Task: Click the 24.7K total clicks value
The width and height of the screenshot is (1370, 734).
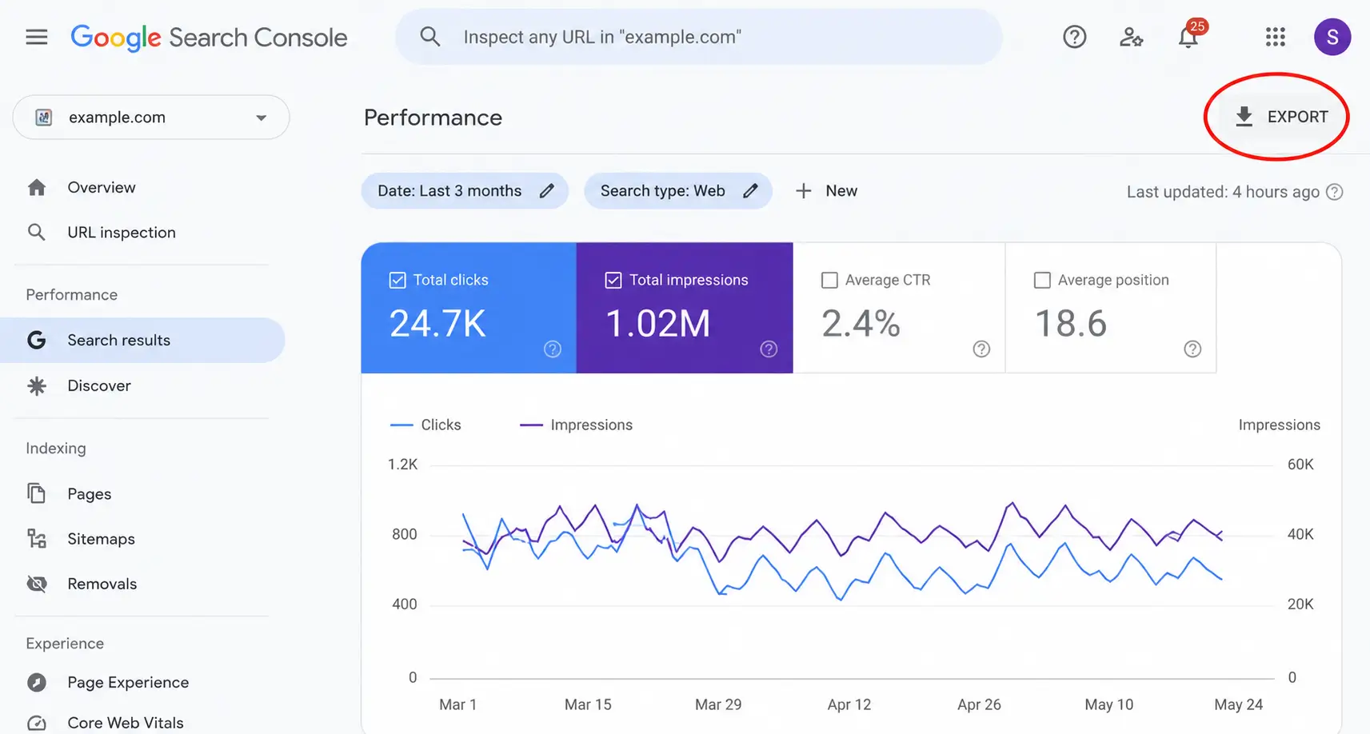Action: click(x=437, y=323)
